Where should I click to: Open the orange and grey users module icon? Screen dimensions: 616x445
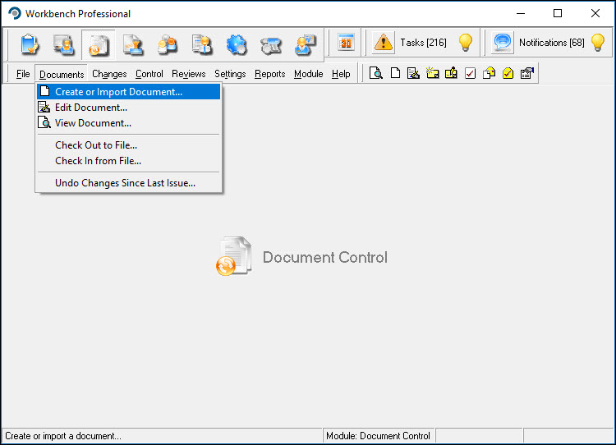coord(168,44)
